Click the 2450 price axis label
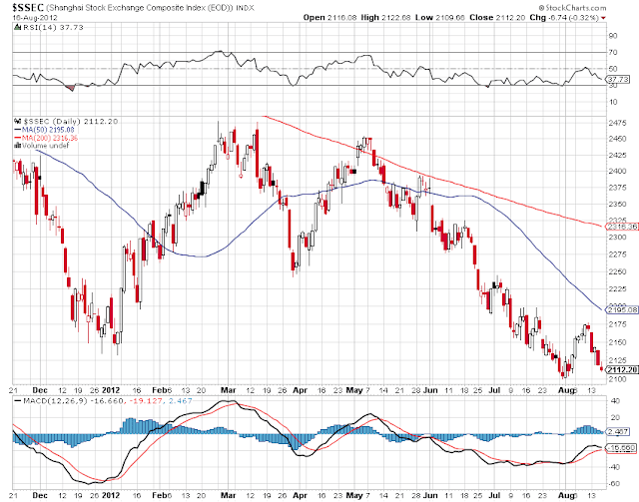The image size is (639, 502). pos(617,139)
